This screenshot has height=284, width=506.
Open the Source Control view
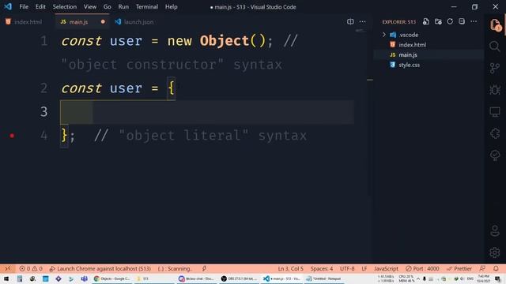coord(495,69)
